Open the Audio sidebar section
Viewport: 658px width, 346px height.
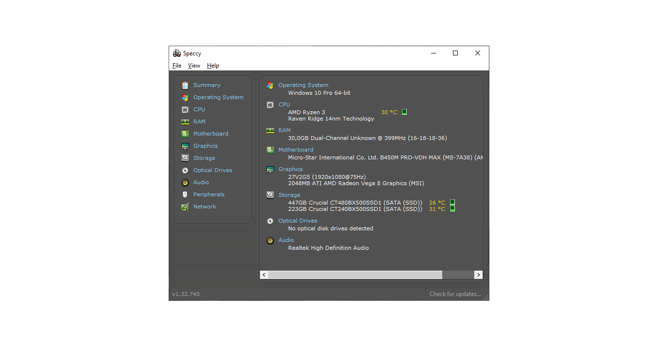pyautogui.click(x=201, y=182)
